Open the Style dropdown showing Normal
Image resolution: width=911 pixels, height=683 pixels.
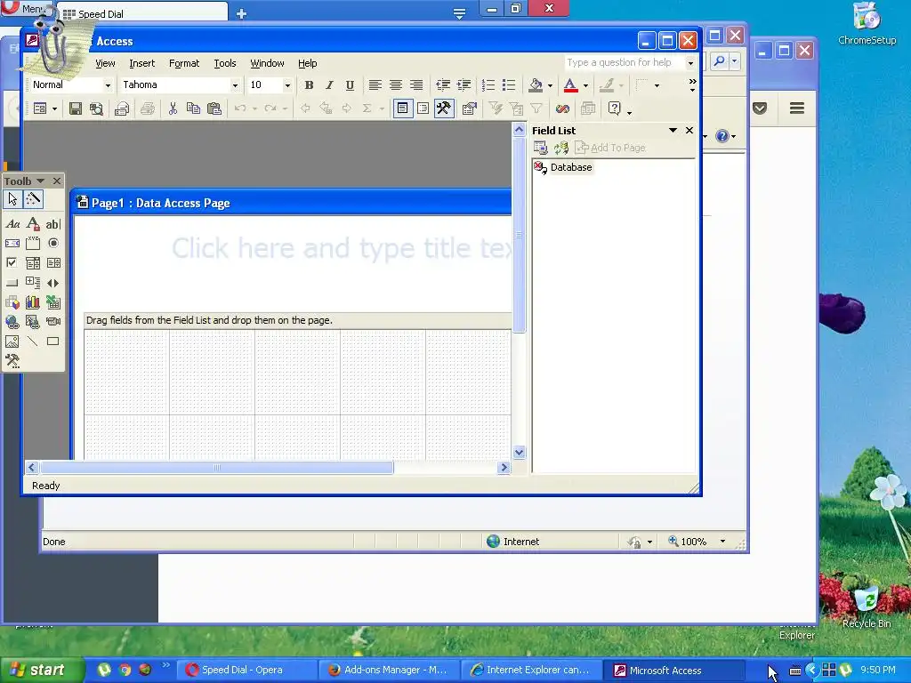[x=108, y=85]
